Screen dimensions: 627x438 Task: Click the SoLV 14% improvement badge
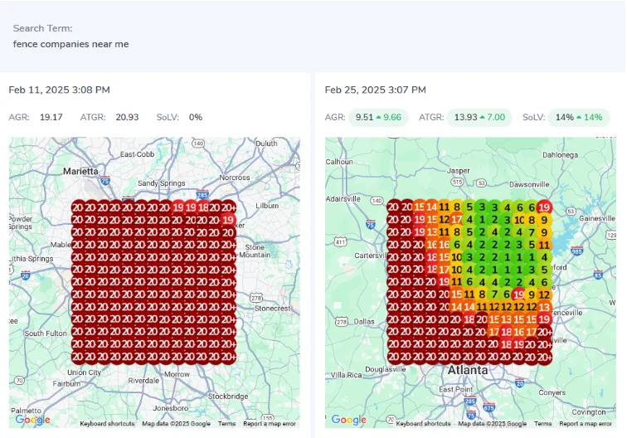tap(578, 117)
